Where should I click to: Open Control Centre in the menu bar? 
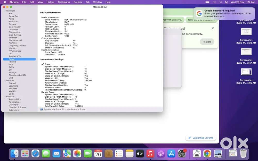coord(227,2)
